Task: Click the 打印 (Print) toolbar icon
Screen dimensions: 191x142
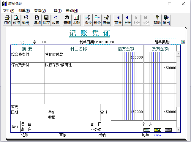Action: tap(7, 20)
